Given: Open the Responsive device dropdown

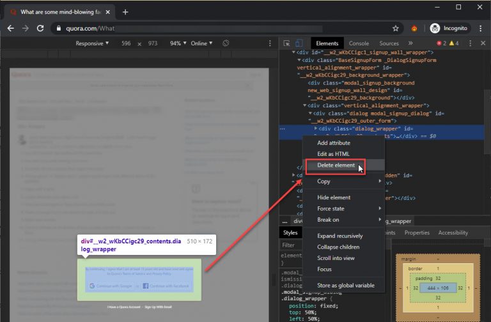Looking at the screenshot, I should point(92,43).
